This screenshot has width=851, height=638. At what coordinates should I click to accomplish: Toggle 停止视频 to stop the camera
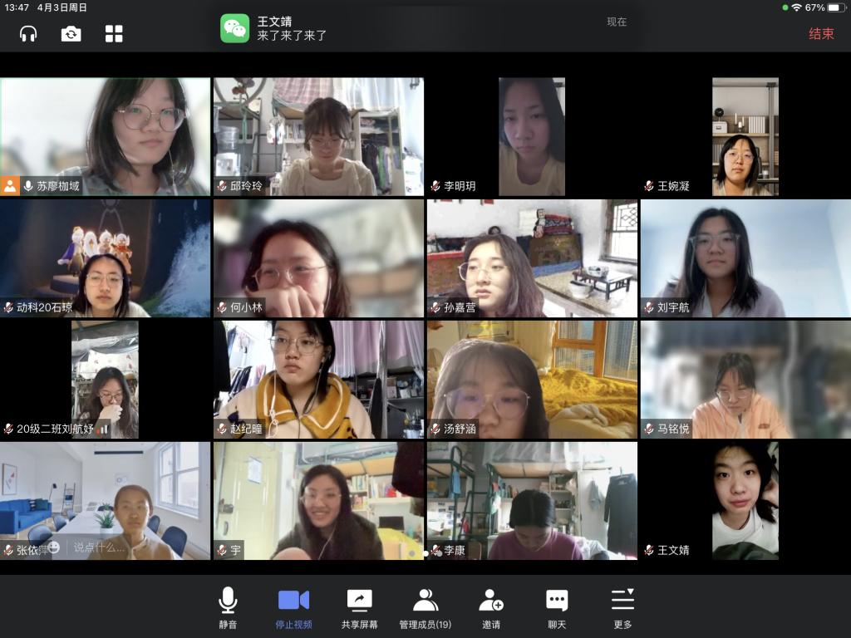click(293, 607)
